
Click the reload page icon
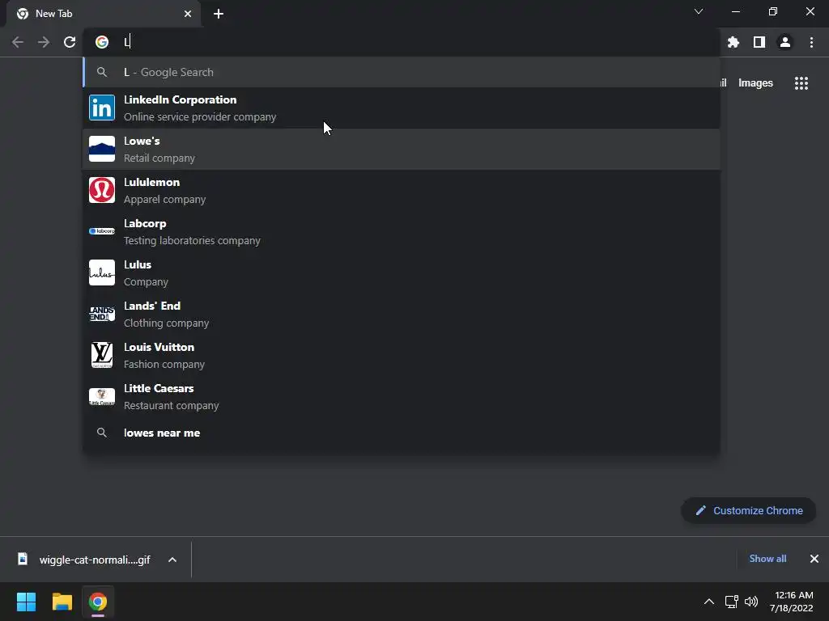coord(70,42)
